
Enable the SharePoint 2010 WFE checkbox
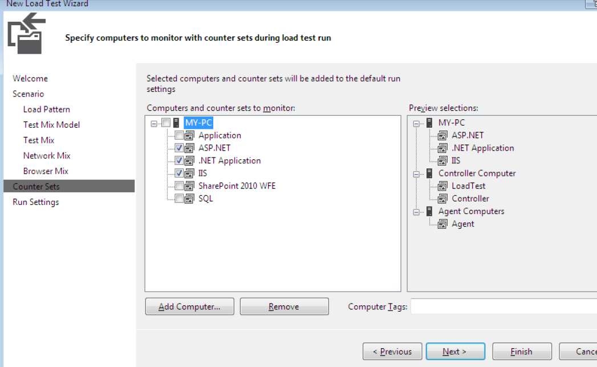[179, 186]
